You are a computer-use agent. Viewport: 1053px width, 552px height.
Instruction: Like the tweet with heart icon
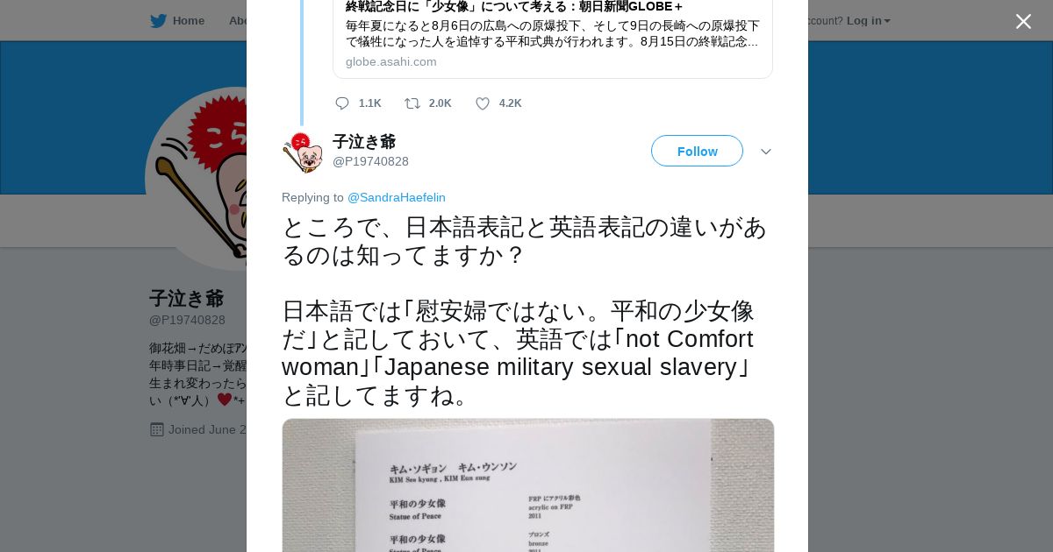click(x=483, y=103)
